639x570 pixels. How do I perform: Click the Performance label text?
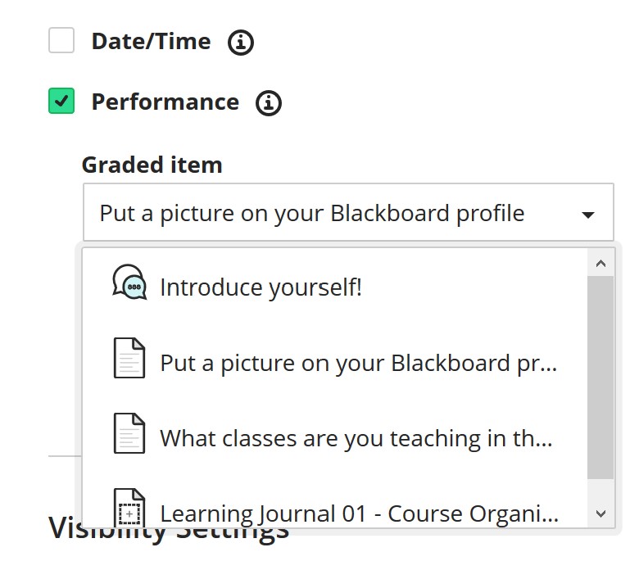point(165,102)
